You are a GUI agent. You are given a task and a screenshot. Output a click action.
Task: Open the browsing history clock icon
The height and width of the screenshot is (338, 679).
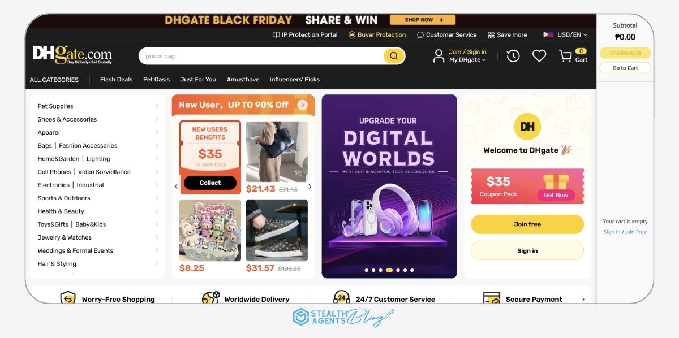click(x=513, y=56)
